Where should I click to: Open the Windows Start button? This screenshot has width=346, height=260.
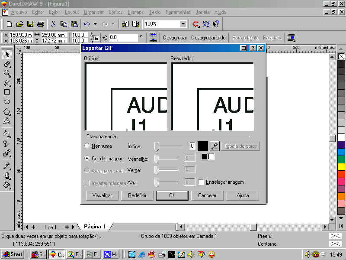coord(13,254)
